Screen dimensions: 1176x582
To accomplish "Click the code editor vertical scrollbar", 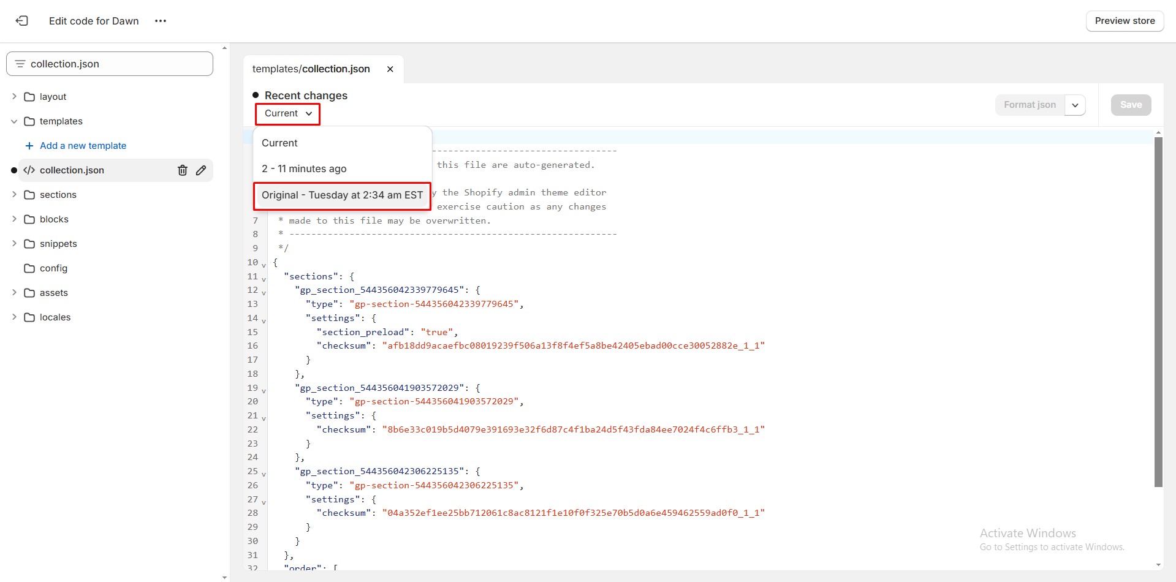I will click(1158, 312).
